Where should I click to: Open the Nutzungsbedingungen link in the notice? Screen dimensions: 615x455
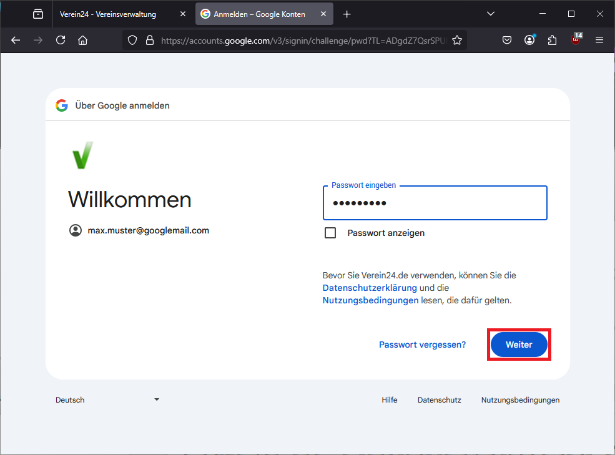pos(370,300)
